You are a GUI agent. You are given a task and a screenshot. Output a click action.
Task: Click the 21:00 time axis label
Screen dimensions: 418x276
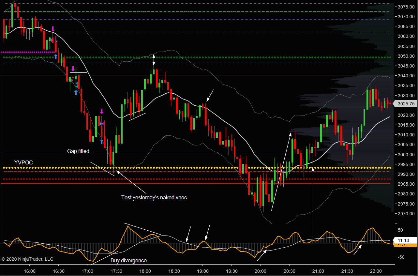[318, 271]
